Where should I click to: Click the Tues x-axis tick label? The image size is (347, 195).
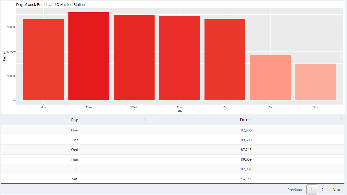(89, 107)
